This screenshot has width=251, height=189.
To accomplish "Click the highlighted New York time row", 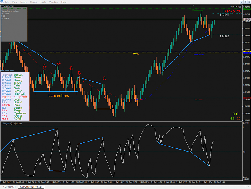I will click(15, 97).
